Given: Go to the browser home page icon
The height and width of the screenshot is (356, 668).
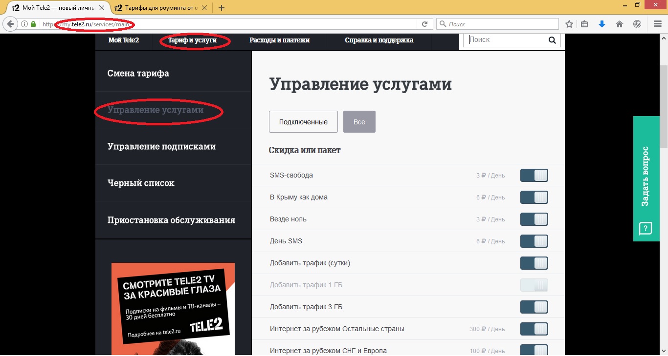Looking at the screenshot, I should tap(619, 24).
